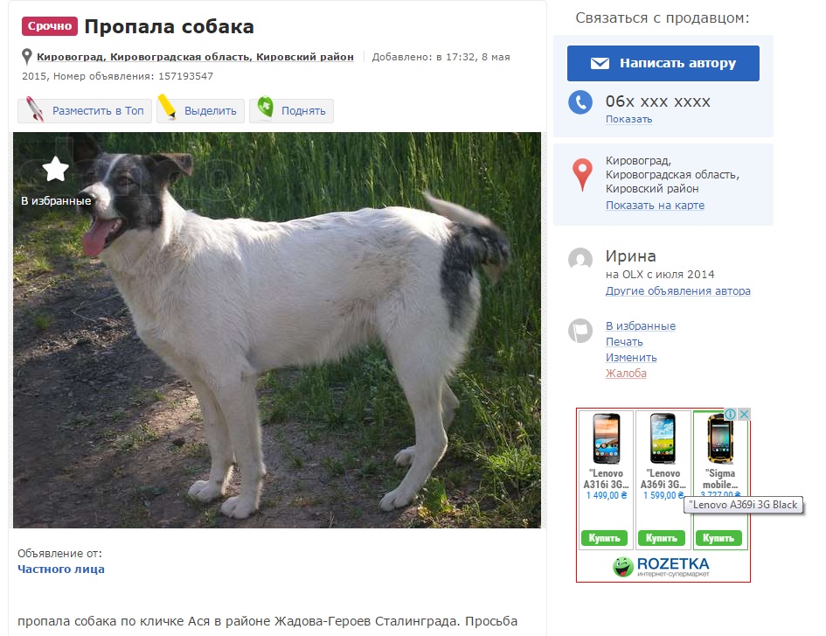The width and height of the screenshot is (826, 636).
Task: Click Купить under Lenovo A316i phone
Action: tap(604, 538)
